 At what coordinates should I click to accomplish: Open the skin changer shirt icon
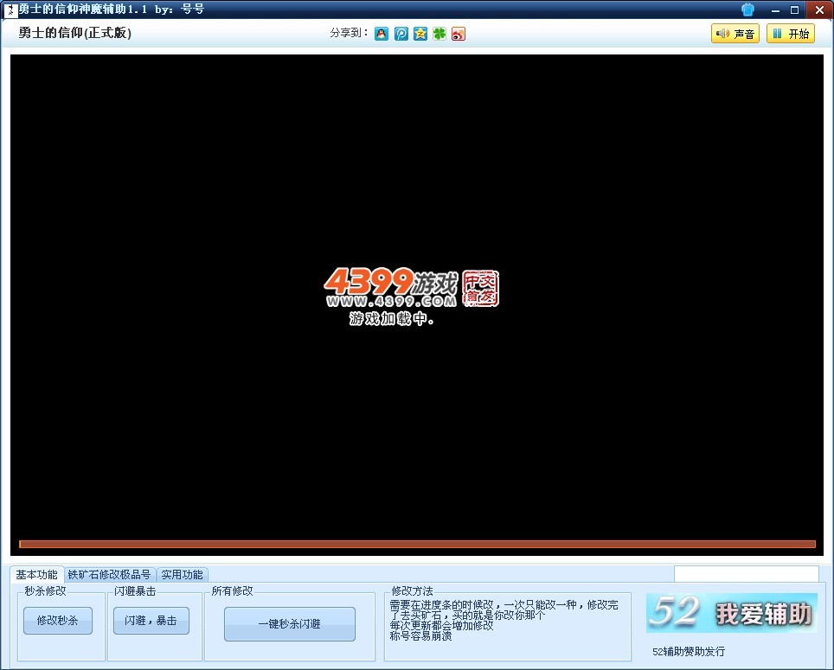click(x=747, y=10)
